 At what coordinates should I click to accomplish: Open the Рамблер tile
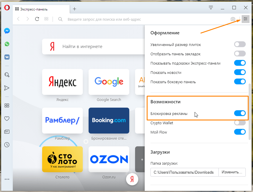click(x=62, y=120)
